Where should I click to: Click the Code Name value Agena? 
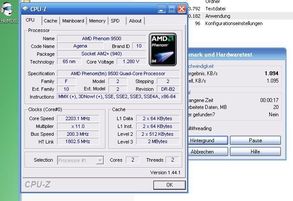pyautogui.click(x=80, y=46)
